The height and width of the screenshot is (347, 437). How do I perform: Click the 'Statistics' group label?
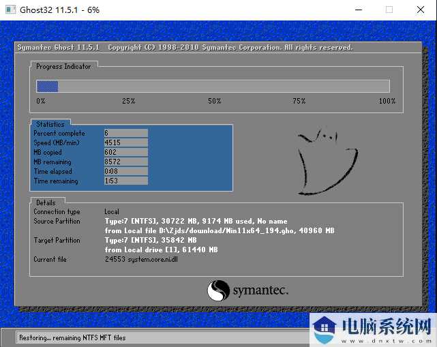tap(50, 124)
